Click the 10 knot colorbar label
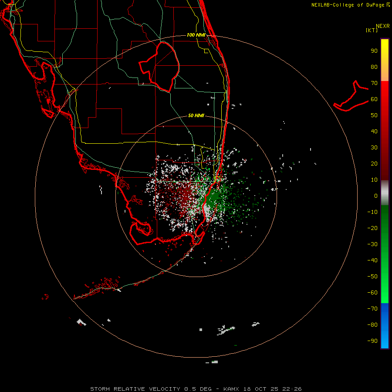Image resolution: width=392 pixels, height=392 pixels. 374,180
